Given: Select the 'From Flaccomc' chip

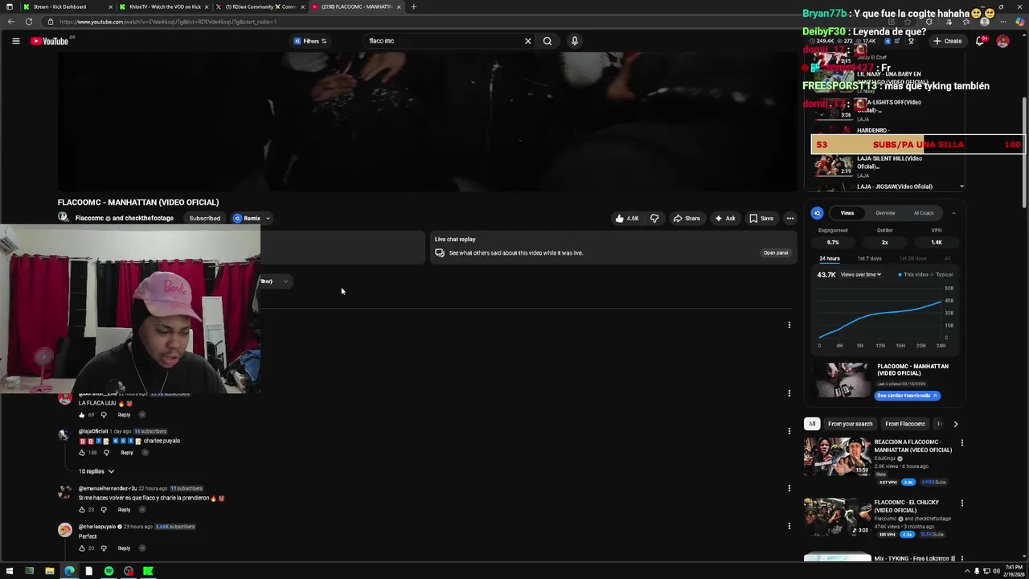Looking at the screenshot, I should tap(905, 424).
